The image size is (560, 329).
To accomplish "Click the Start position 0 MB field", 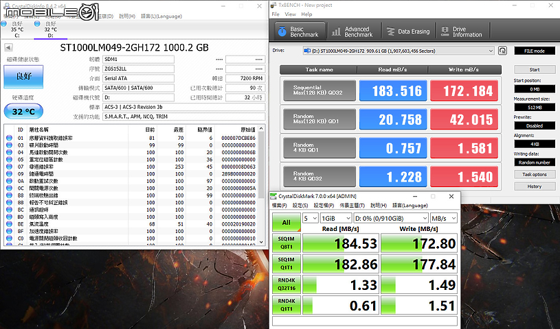I will click(535, 88).
